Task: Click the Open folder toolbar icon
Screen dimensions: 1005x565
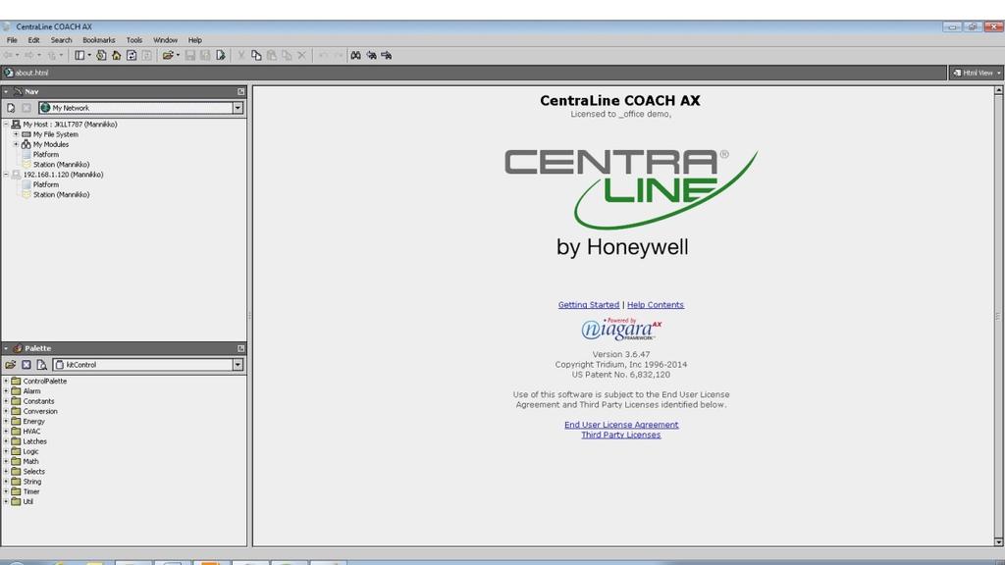Action: coord(167,56)
